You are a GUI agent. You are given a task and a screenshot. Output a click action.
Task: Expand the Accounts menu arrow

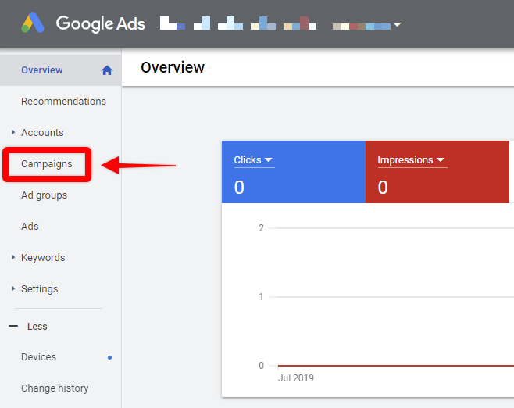(13, 132)
